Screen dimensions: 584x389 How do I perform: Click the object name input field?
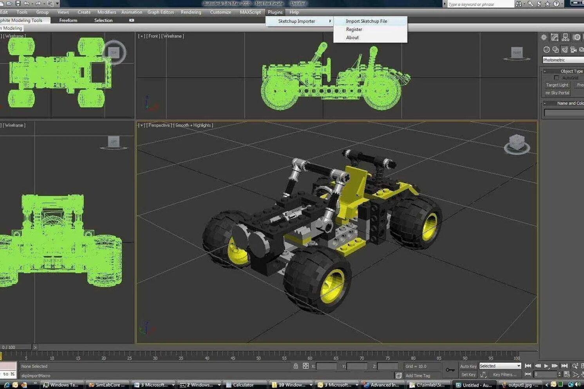pyautogui.click(x=564, y=113)
